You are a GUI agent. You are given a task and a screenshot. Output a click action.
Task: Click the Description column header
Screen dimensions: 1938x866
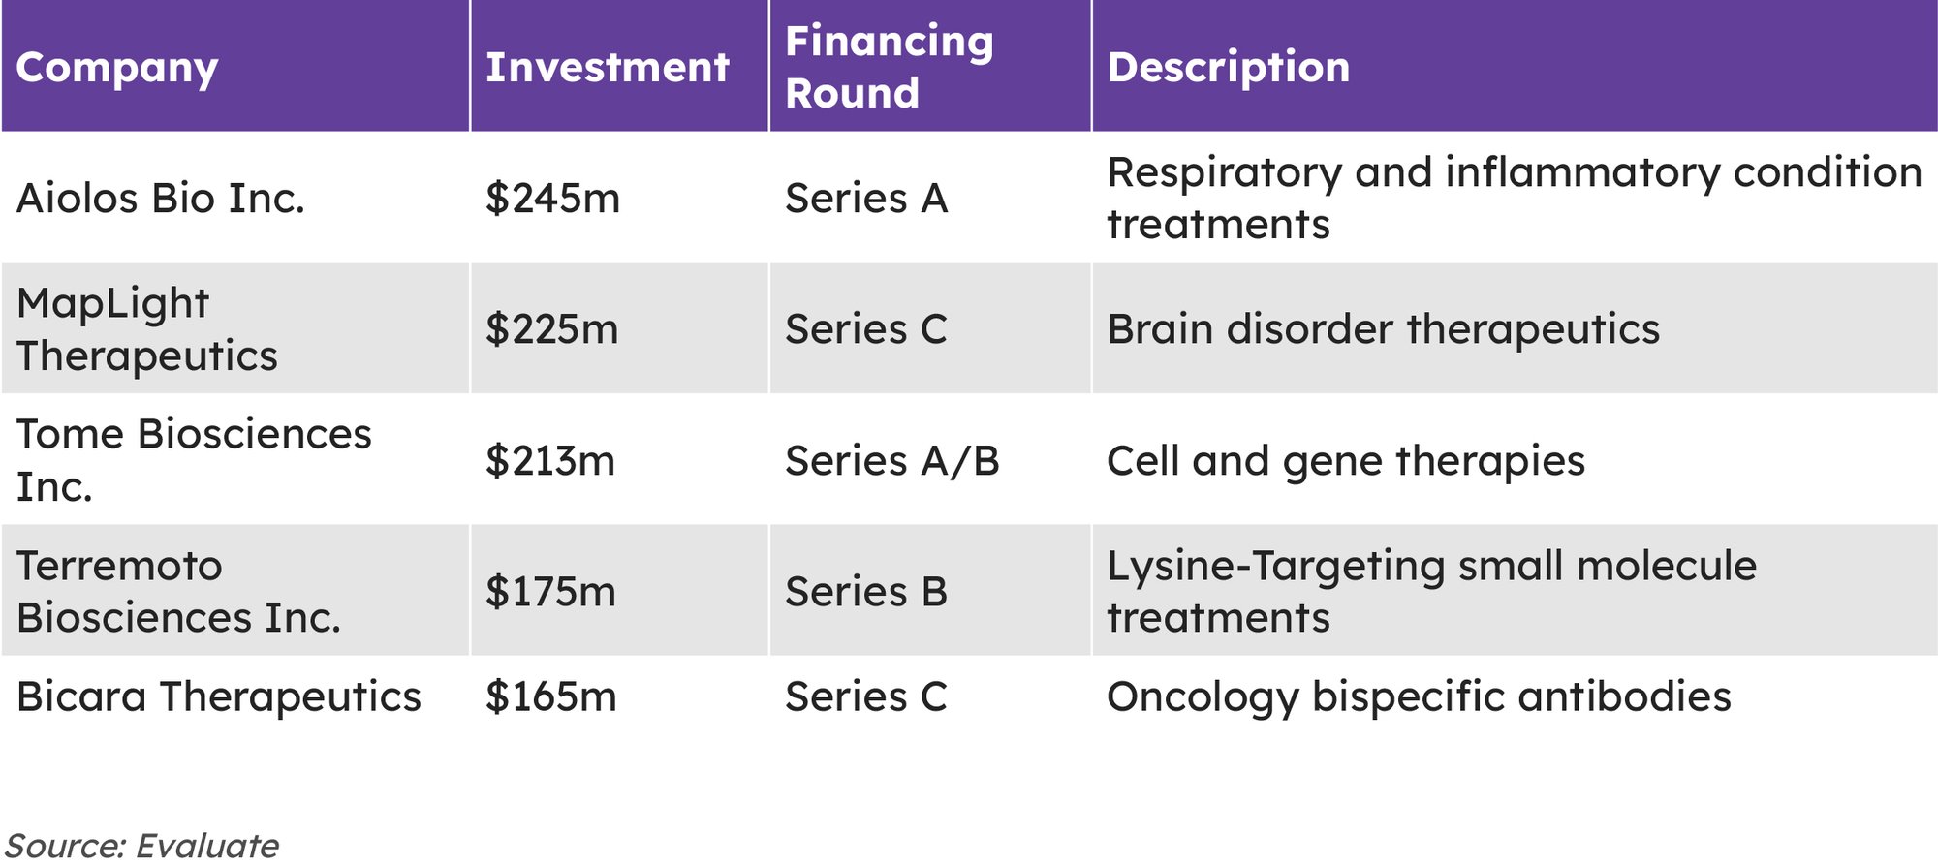tap(1228, 68)
